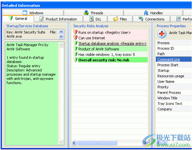The height and width of the screenshot is (150, 194).
Task: Click up arrow in Key/File box
Action: [x=61, y=32]
